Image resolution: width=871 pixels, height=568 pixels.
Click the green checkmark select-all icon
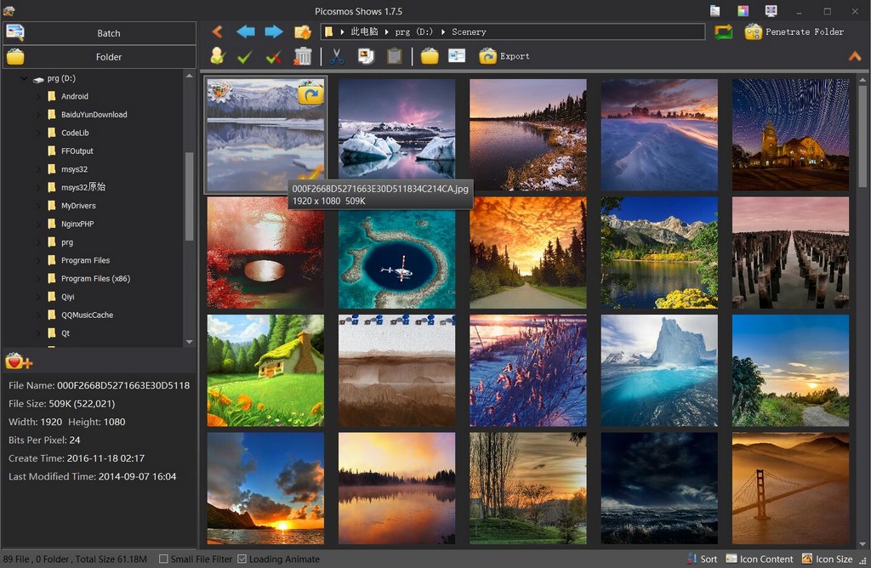coord(245,56)
